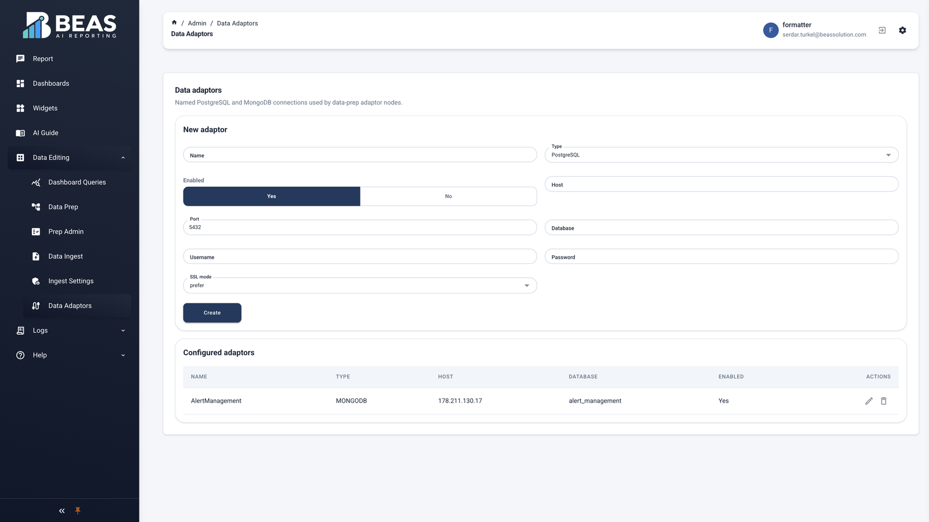The image size is (929, 522).
Task: Click the Create button
Action: (213, 313)
